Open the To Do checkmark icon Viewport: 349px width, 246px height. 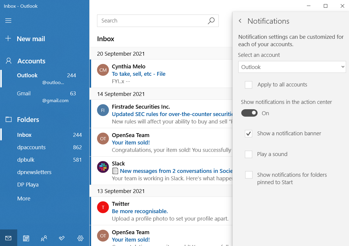tap(62, 238)
